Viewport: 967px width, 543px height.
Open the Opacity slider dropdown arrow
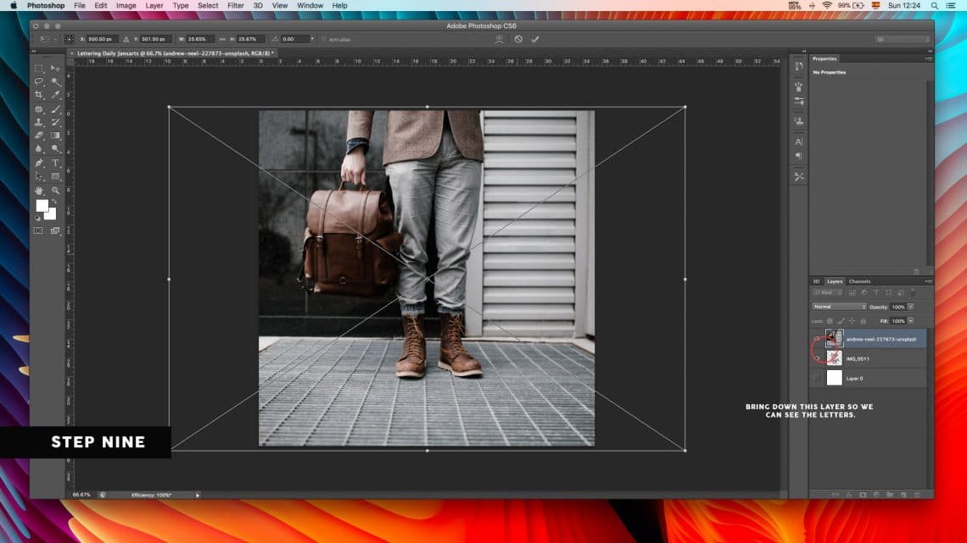point(911,307)
